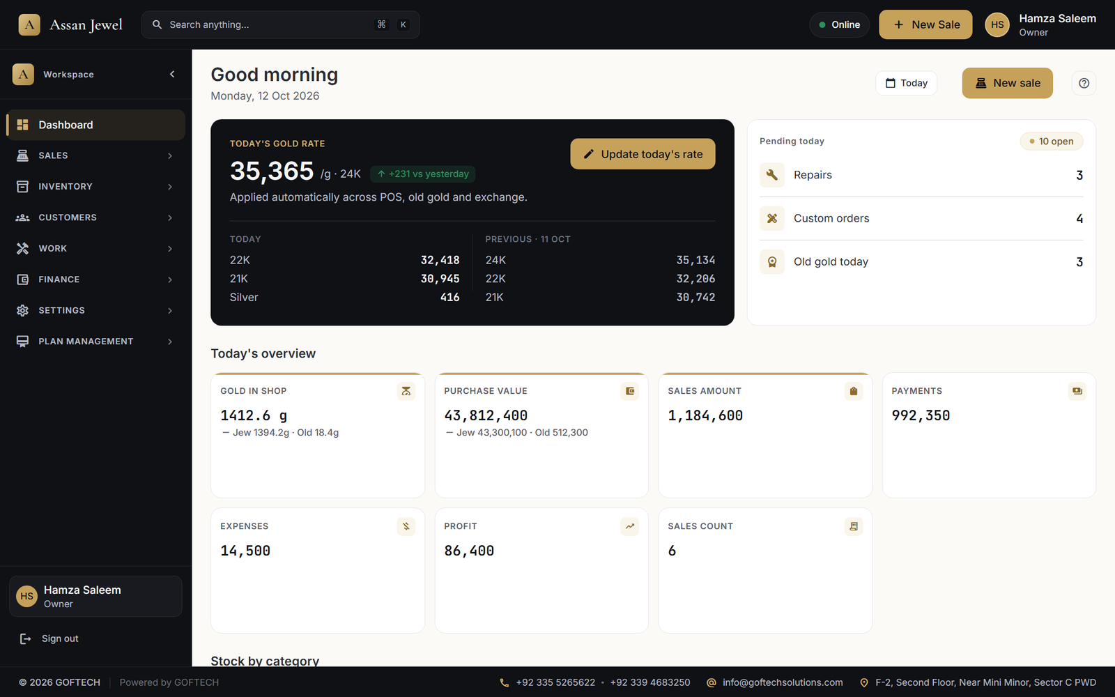The image size is (1115, 697).
Task: Click the HS avatar in top bar
Action: tap(997, 24)
